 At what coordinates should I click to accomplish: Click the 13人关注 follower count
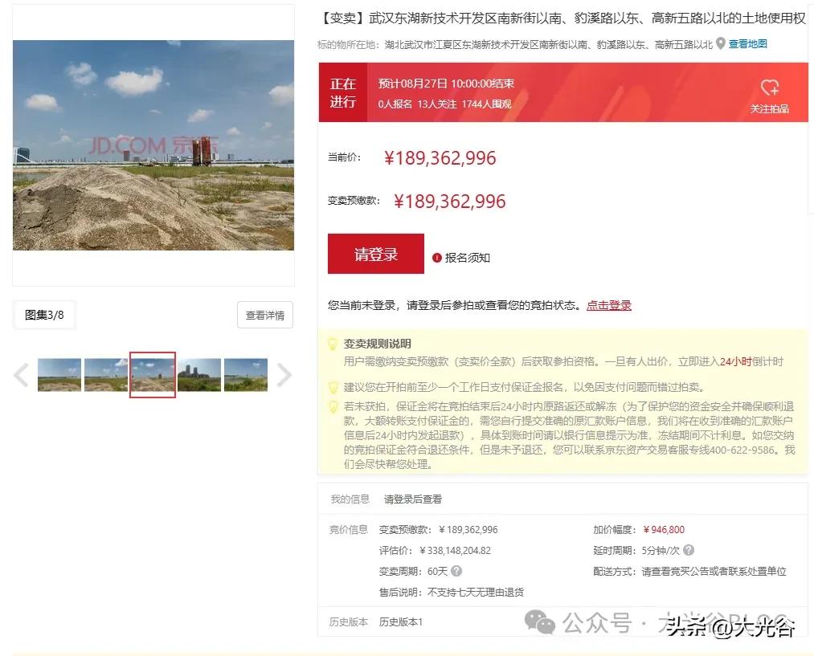[436, 104]
